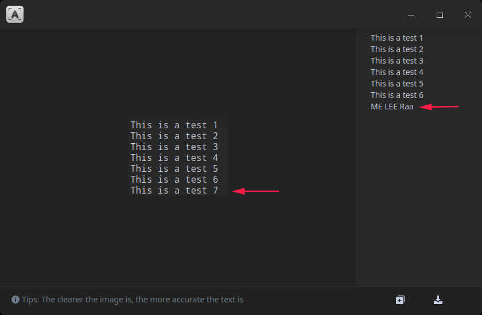This screenshot has width=482, height=315.
Task: Save the result with the download icon
Action: (x=438, y=300)
